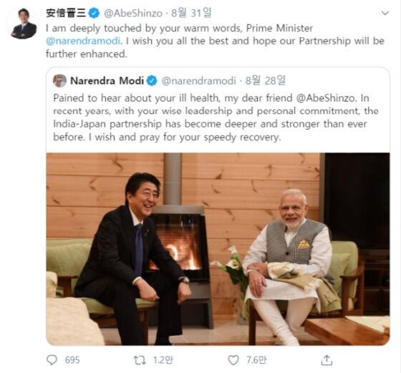Click the 7.6만 likes count
Screen dimensions: 401x373
256,360
